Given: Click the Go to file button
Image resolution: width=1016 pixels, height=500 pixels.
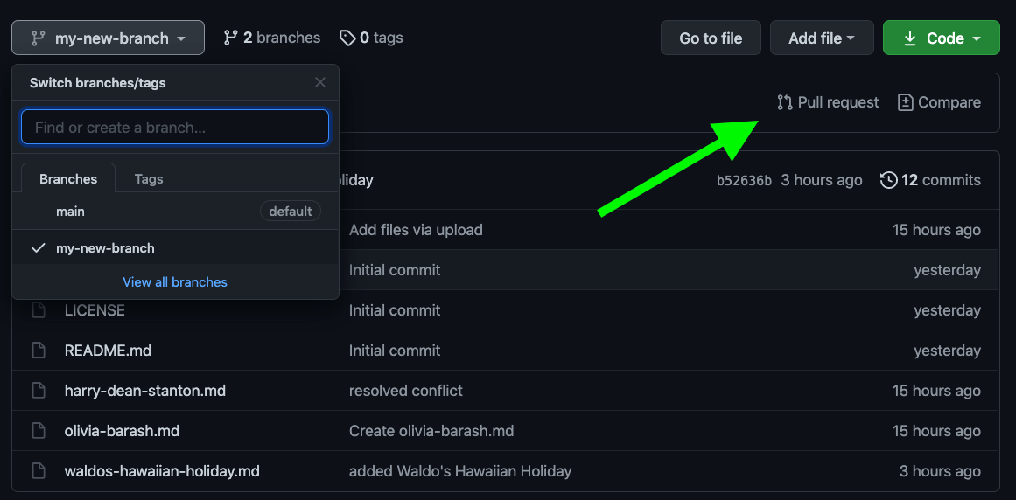Looking at the screenshot, I should click(x=711, y=38).
